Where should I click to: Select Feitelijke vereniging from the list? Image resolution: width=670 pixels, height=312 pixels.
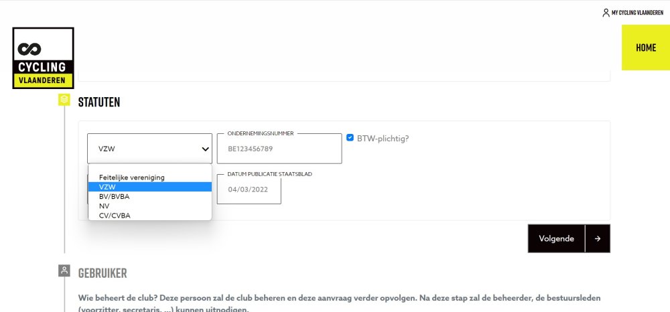pos(132,177)
